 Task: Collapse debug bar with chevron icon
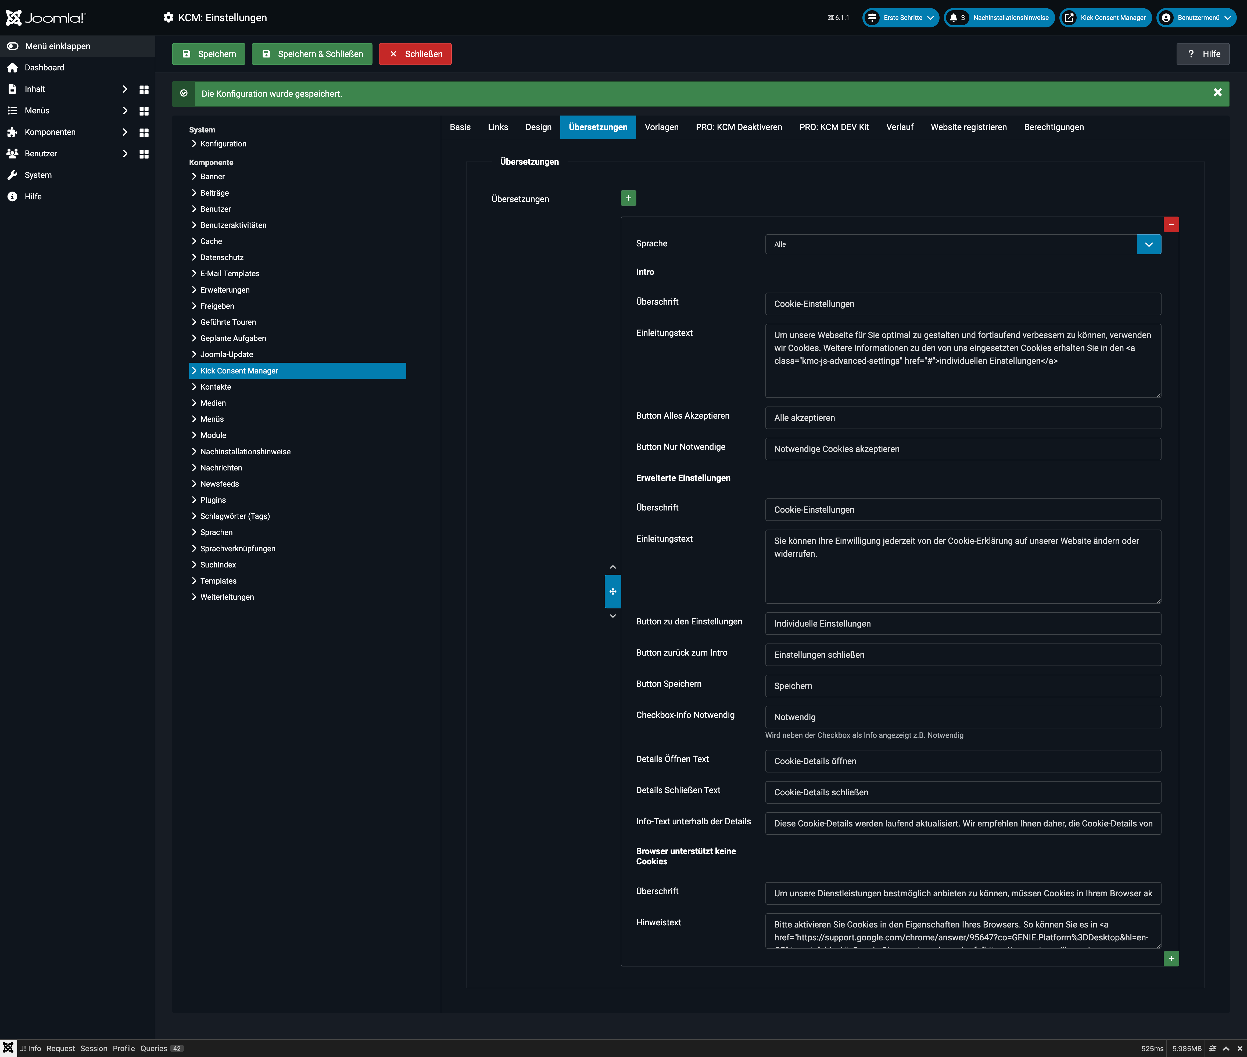[x=1226, y=1048]
